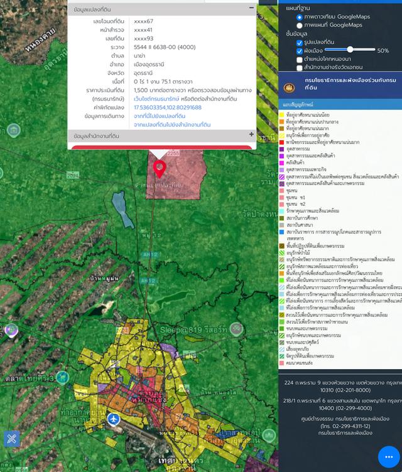Click the Sleep@819 resort hotel marker
Screen dimensions: 402x472
(237, 328)
